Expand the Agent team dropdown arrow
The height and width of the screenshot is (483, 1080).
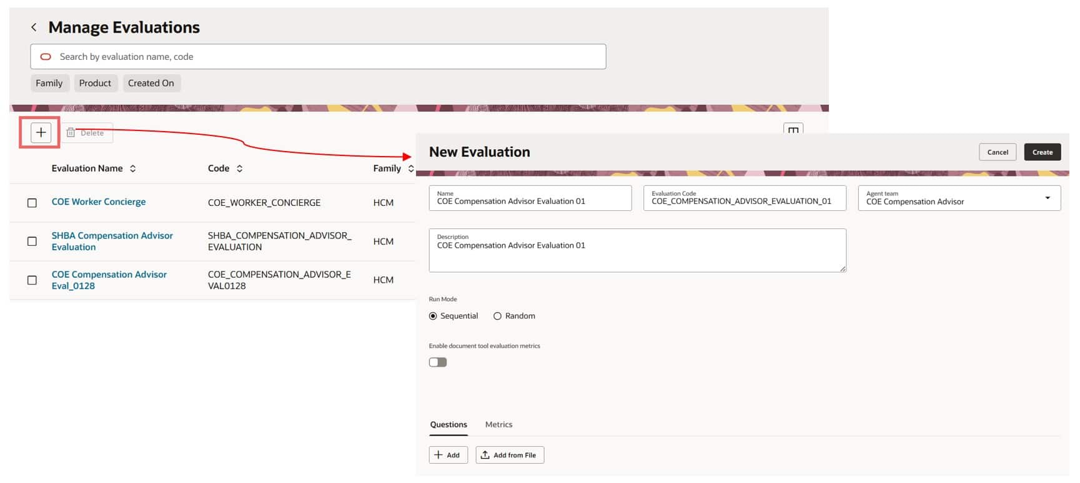(1048, 198)
